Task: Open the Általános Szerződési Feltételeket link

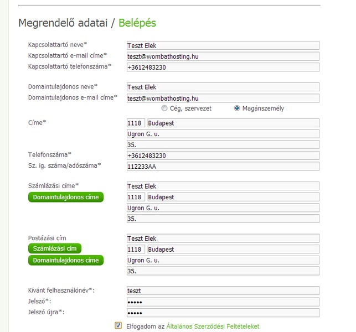Action: 213,326
